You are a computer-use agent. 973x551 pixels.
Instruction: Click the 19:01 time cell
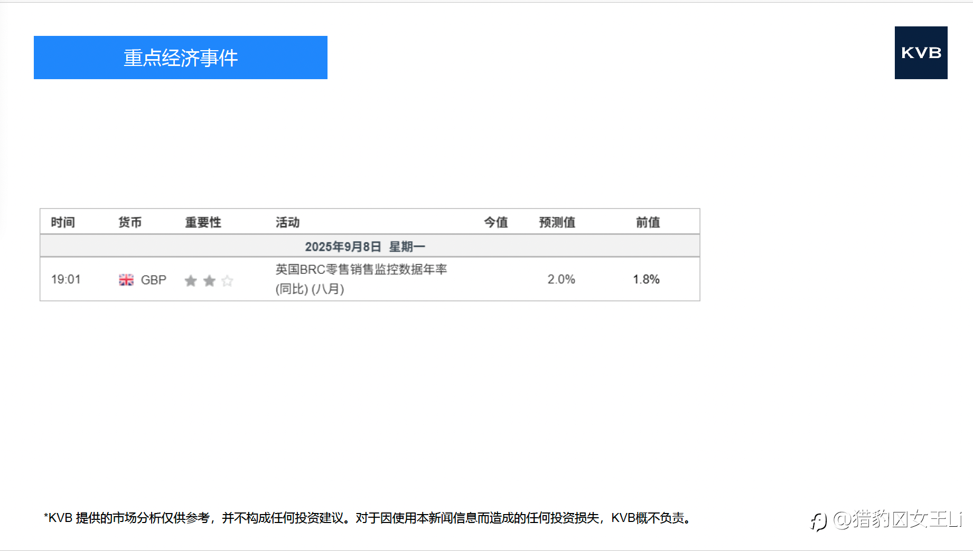click(66, 279)
